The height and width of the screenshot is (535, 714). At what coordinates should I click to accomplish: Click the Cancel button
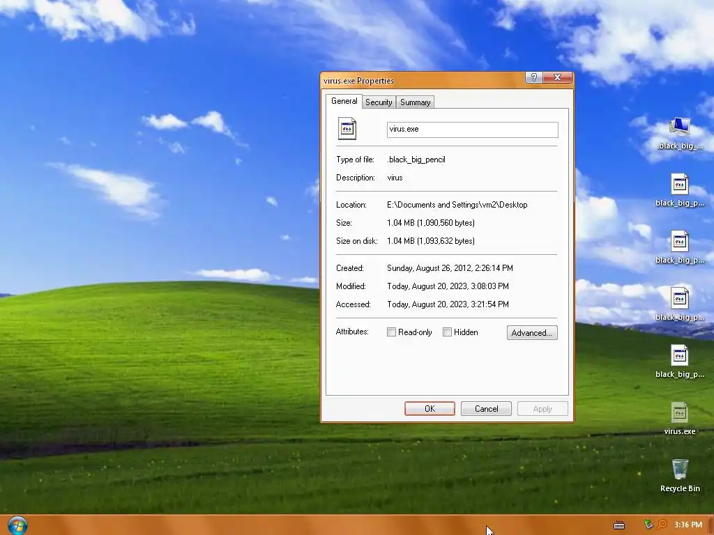coord(486,408)
